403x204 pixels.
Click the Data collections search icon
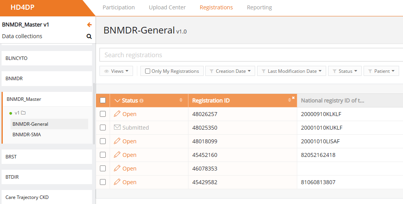(x=89, y=37)
